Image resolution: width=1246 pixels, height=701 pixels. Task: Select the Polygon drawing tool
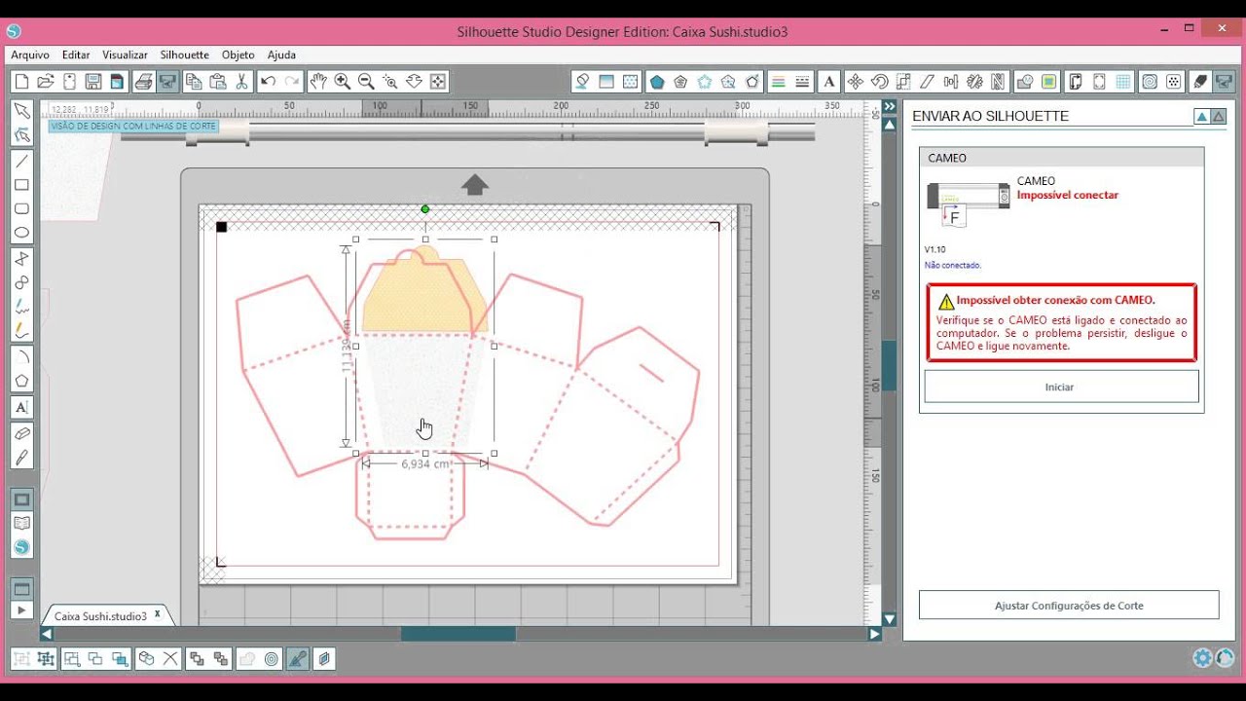[x=21, y=381]
